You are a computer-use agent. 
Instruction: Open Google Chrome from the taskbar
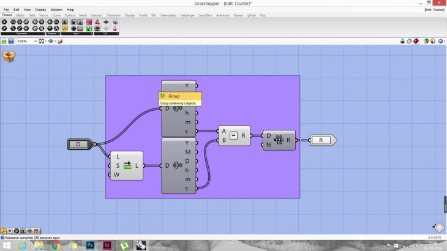tap(56, 245)
